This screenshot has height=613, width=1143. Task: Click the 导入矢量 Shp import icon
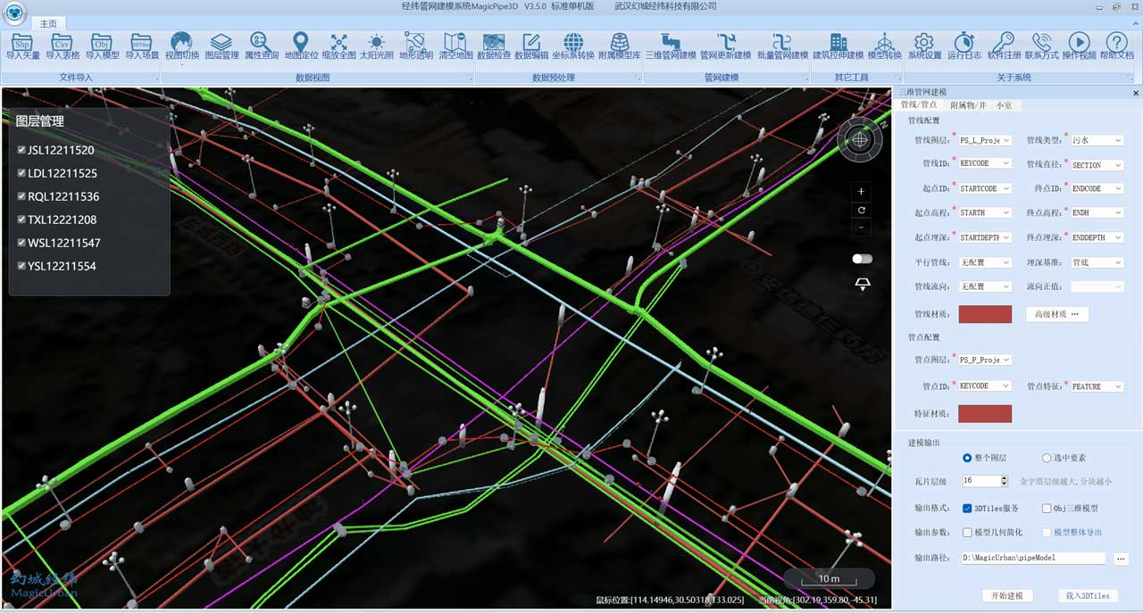(x=22, y=46)
